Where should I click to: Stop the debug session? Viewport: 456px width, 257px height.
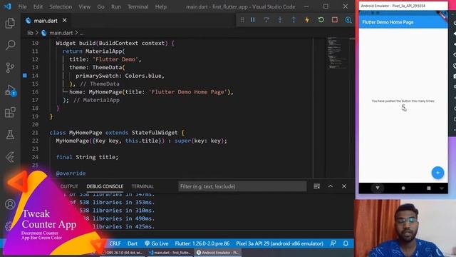pyautogui.click(x=335, y=20)
